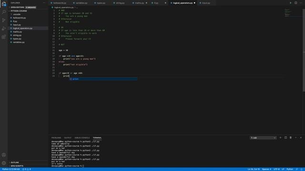Click the editor vertical scrollbar

(x=304, y=50)
